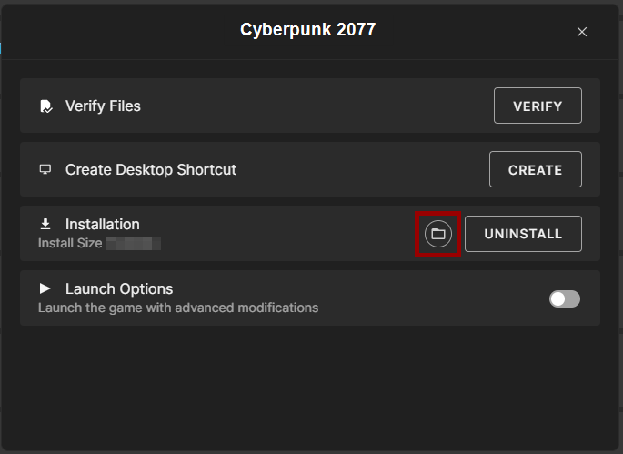
Task: Click the Verify Files label
Action: point(103,106)
